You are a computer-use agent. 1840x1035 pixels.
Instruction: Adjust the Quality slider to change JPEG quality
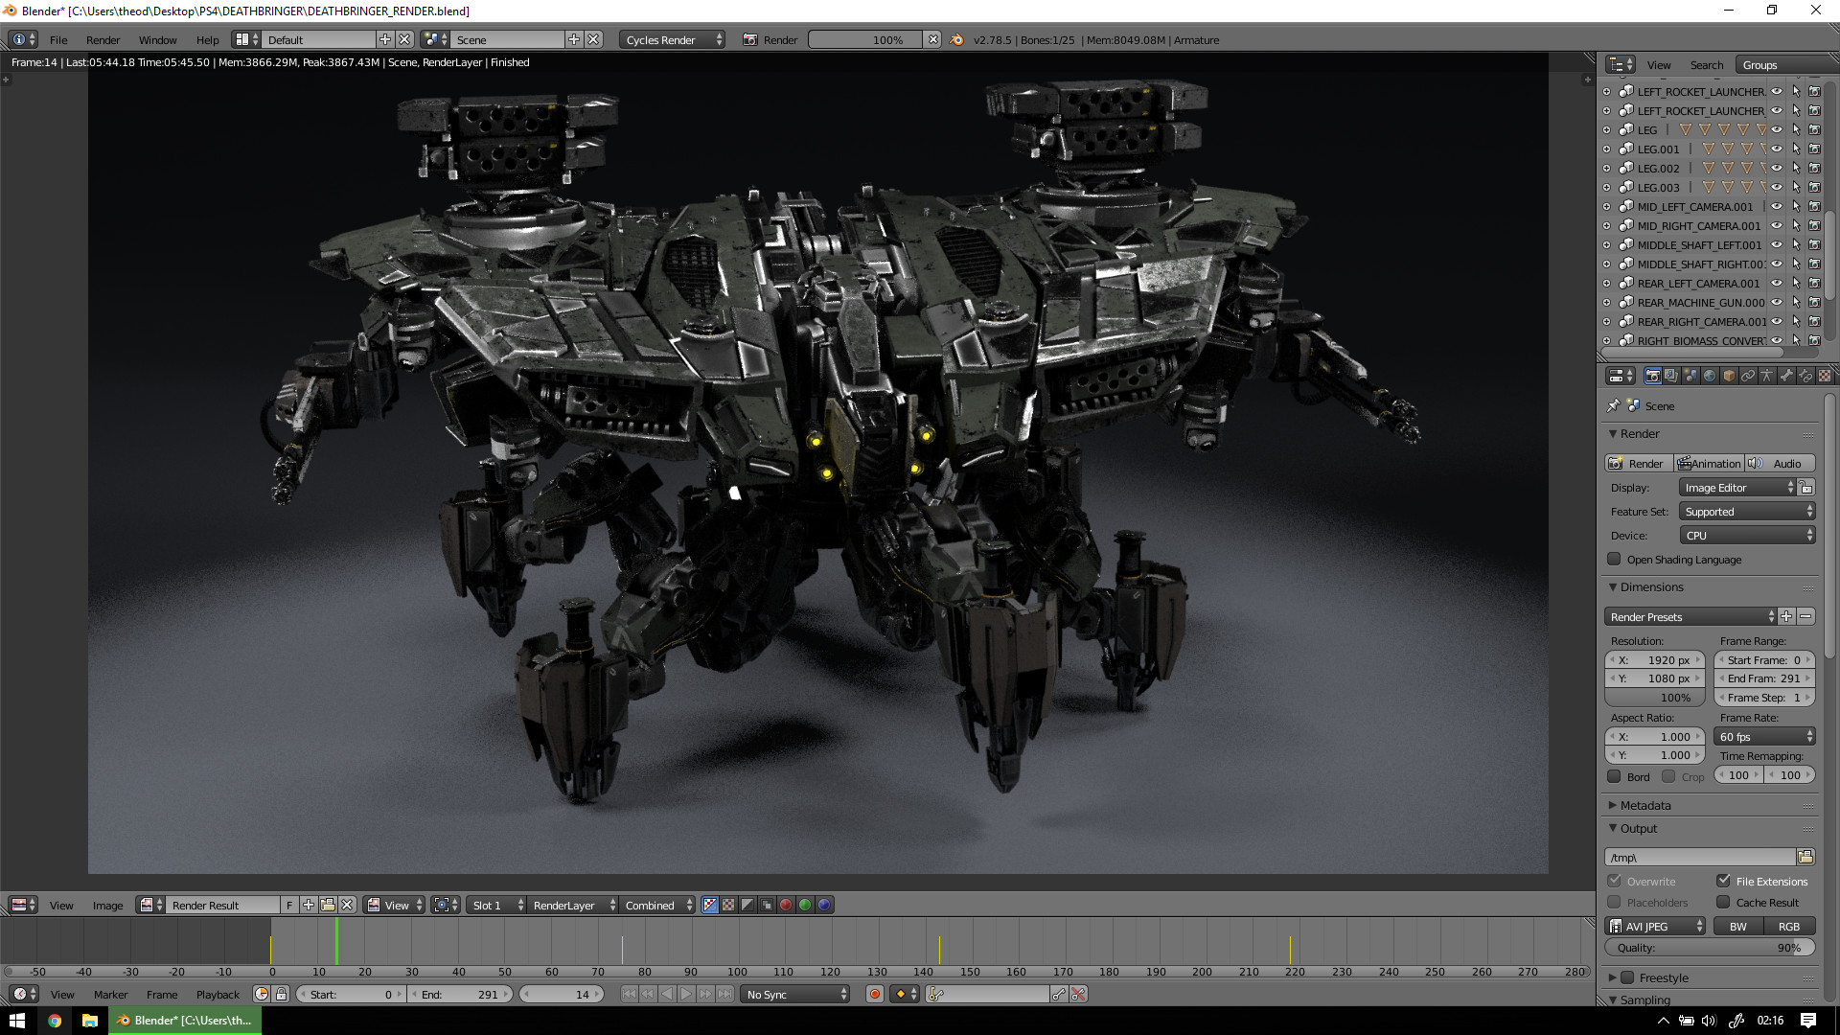coord(1710,947)
